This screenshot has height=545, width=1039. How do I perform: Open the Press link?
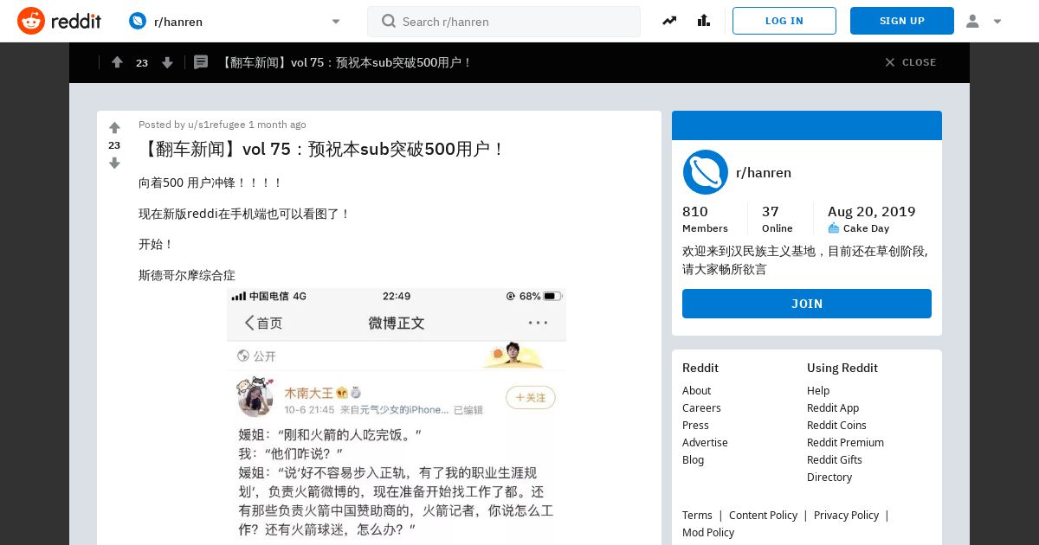(x=695, y=425)
